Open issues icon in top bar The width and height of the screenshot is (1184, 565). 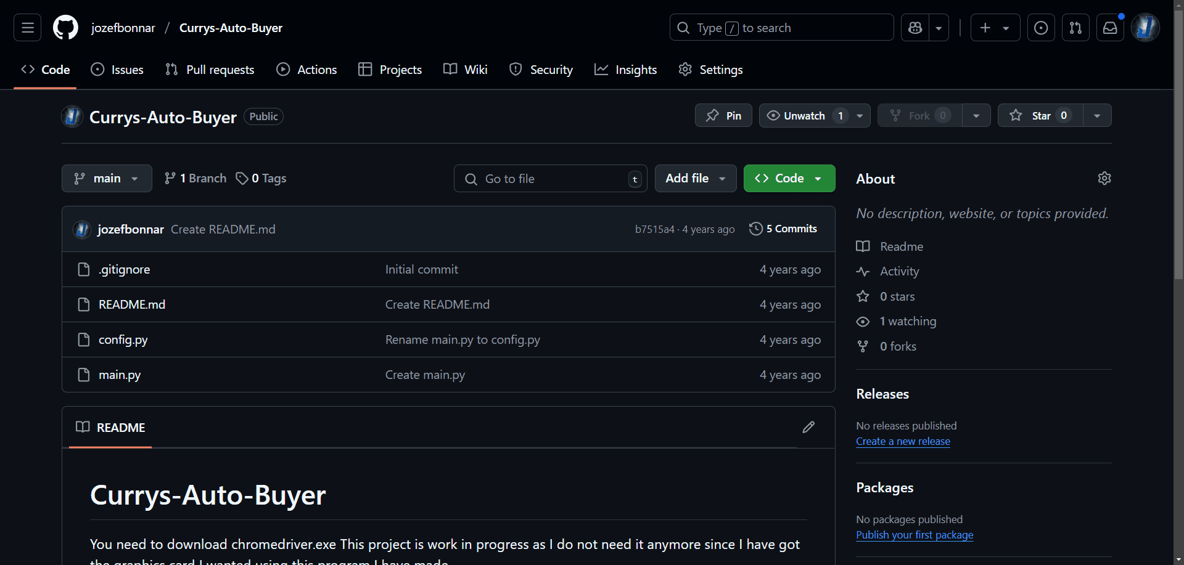(x=1041, y=28)
